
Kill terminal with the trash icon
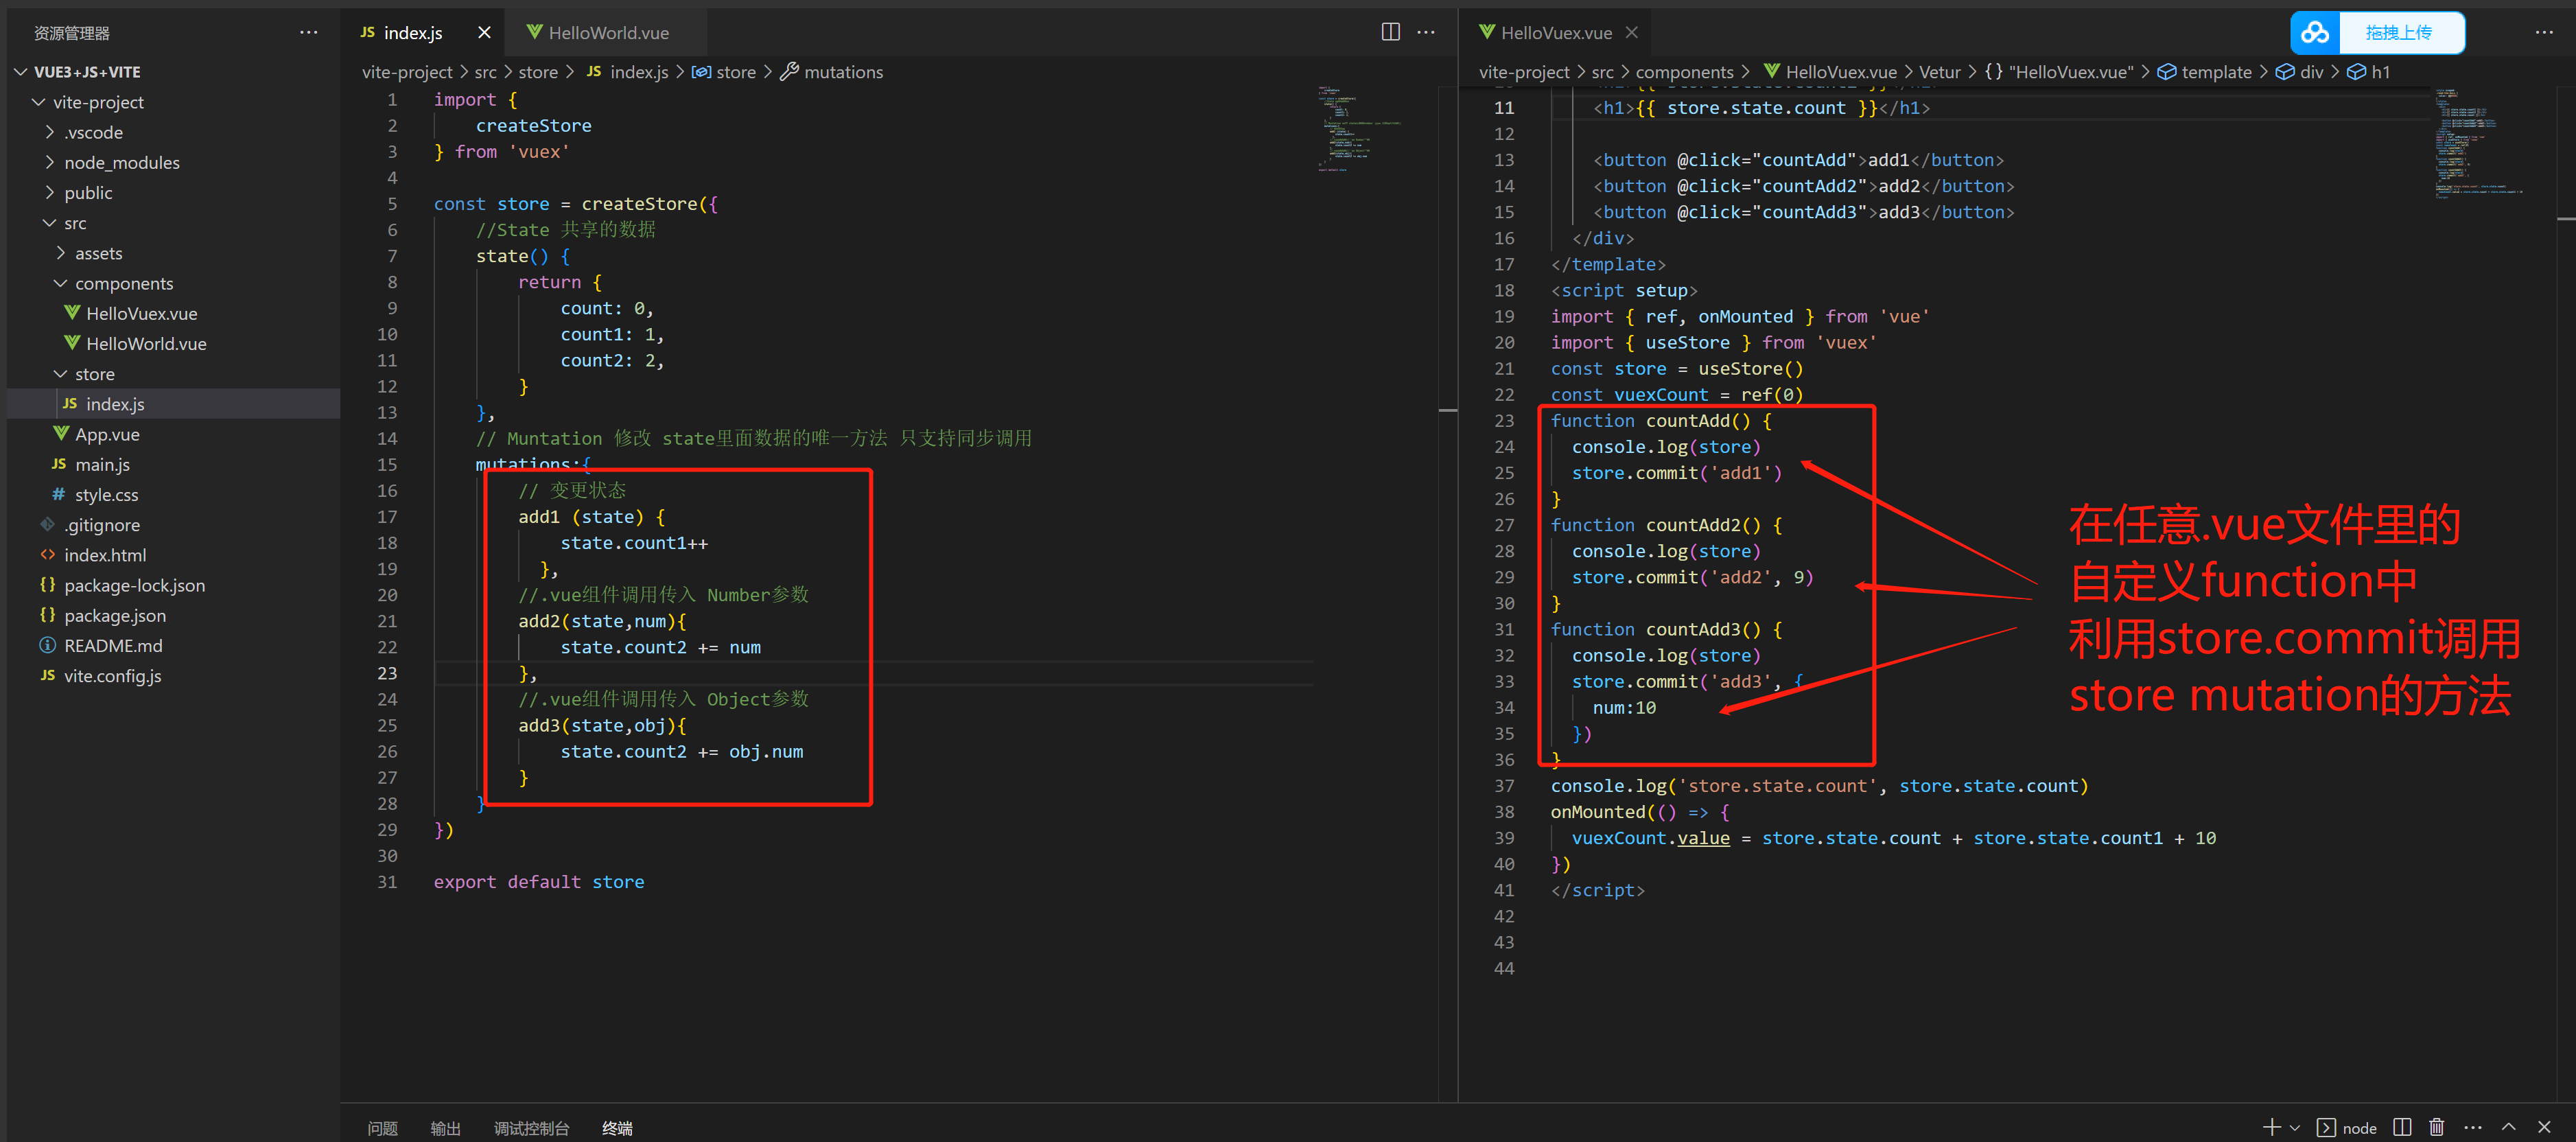tap(2437, 1127)
